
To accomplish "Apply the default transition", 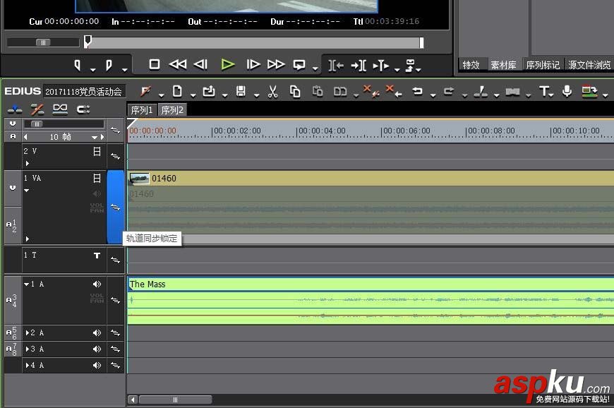I will (512, 92).
